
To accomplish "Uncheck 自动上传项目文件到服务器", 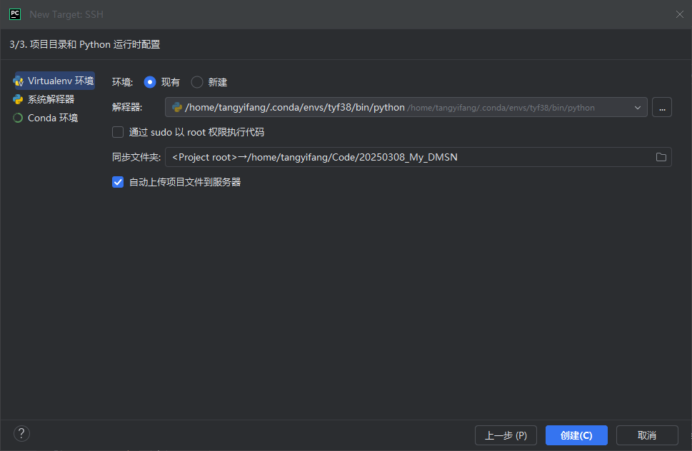I will (118, 182).
